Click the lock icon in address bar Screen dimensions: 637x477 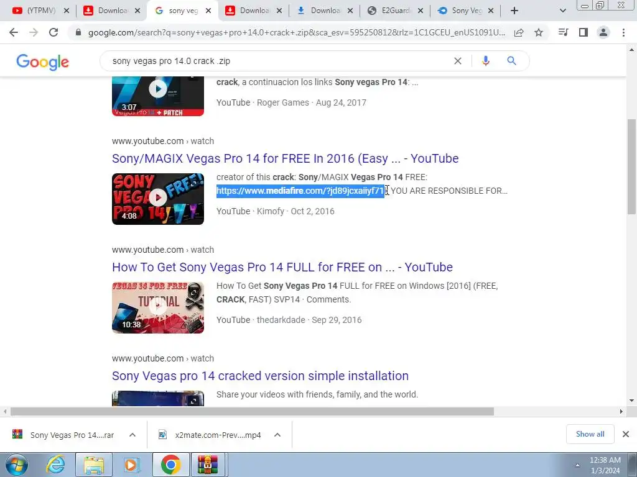(78, 32)
